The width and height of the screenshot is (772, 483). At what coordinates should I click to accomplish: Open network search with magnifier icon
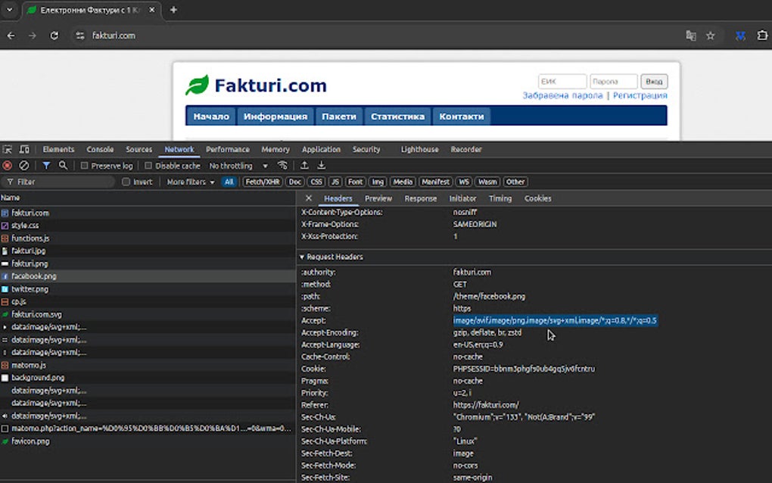pos(64,166)
